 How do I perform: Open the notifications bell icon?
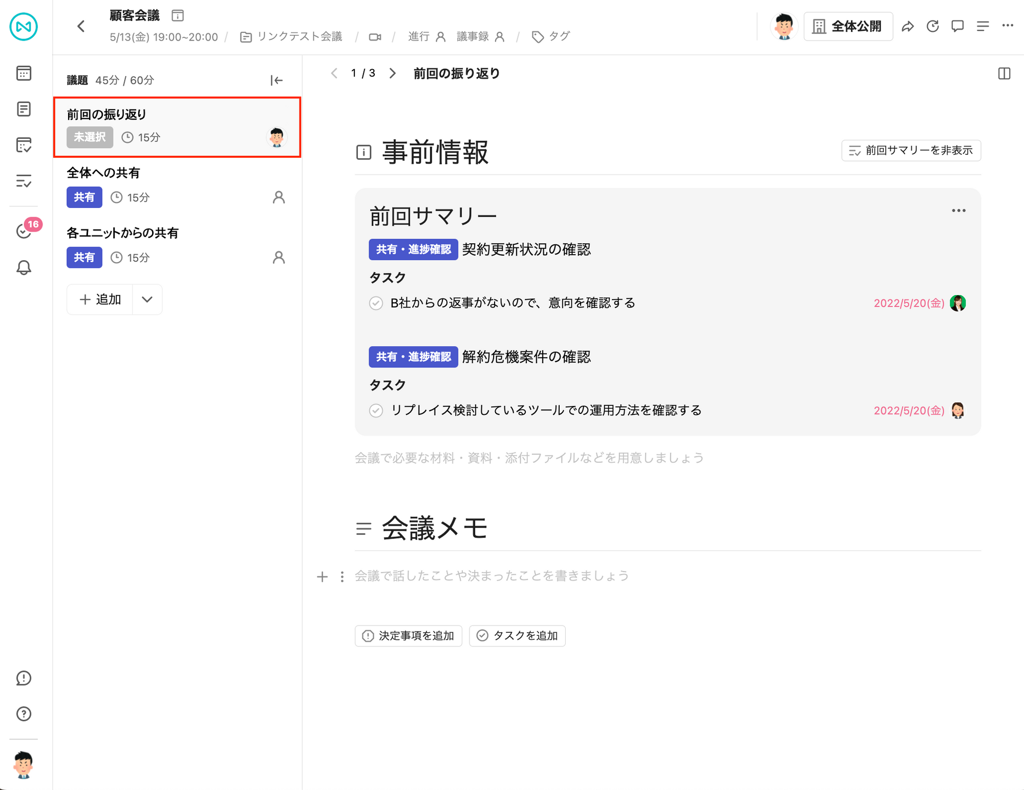pos(24,267)
